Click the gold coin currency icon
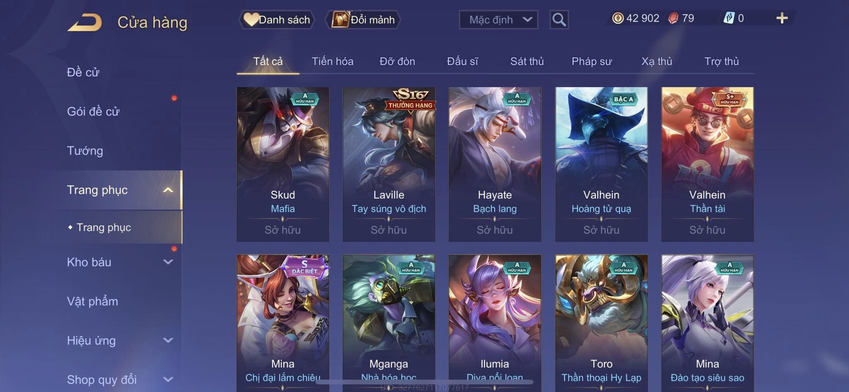 [x=618, y=18]
